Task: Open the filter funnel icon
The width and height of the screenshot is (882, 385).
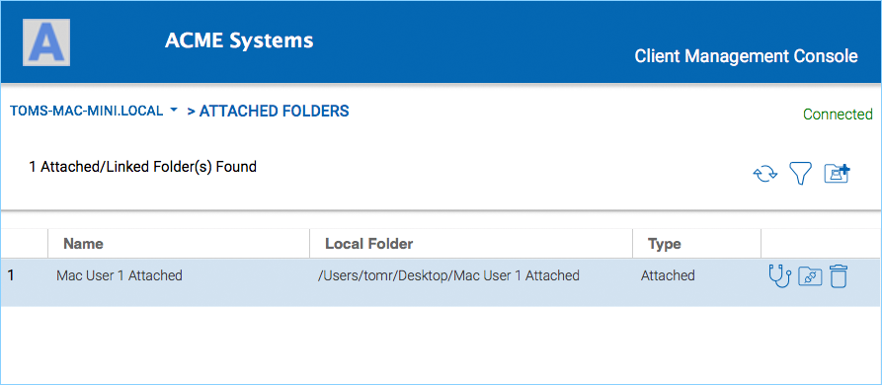Action: pyautogui.click(x=800, y=174)
